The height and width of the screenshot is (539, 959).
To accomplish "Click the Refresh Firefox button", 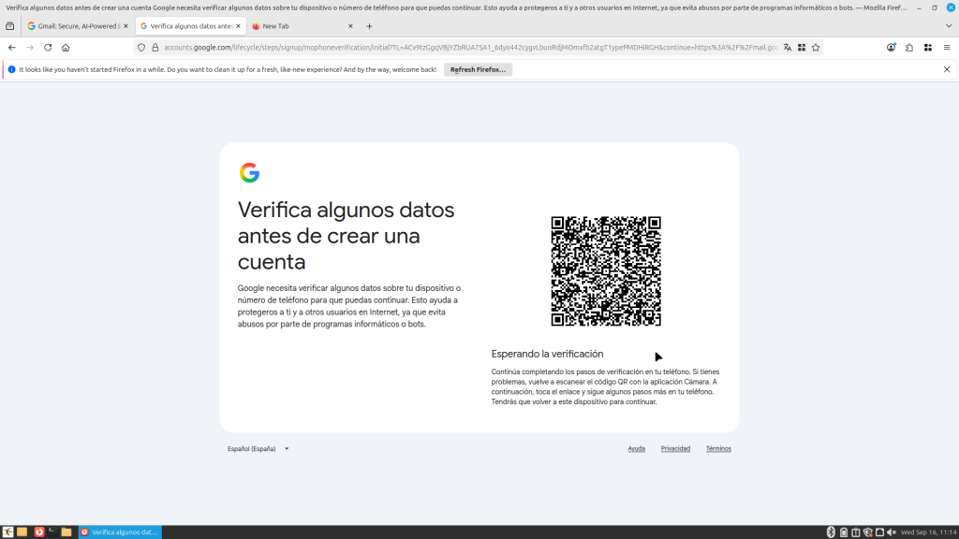I will (478, 69).
